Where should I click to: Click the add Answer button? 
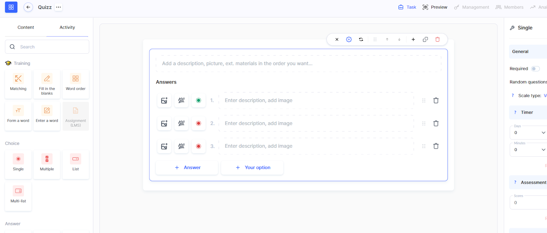click(x=187, y=168)
